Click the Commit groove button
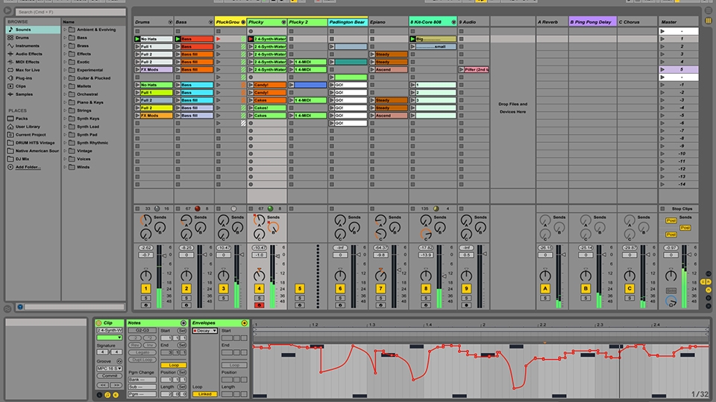Viewport: 716px width, 402px height. tap(110, 376)
